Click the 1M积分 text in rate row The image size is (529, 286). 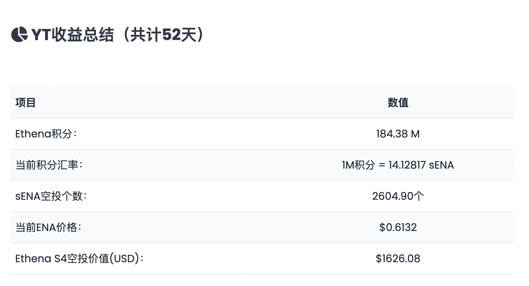(358, 165)
